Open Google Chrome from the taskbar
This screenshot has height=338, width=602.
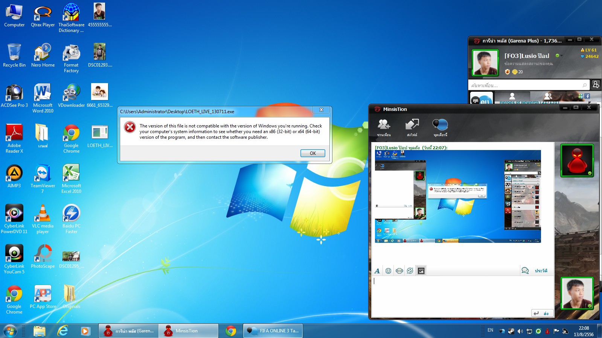pyautogui.click(x=231, y=331)
